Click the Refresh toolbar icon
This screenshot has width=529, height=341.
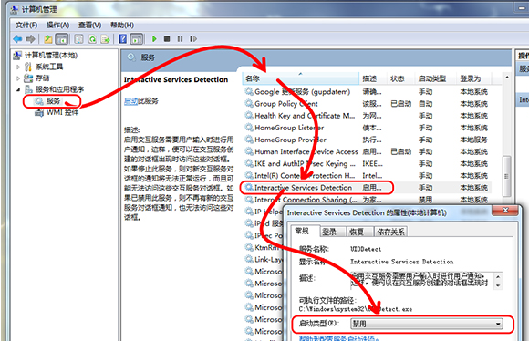92,39
